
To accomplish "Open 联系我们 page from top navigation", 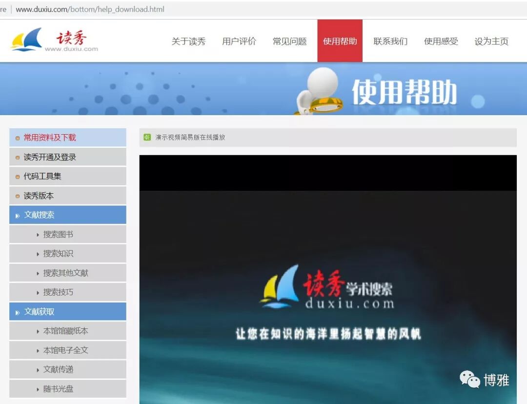I will tap(390, 41).
